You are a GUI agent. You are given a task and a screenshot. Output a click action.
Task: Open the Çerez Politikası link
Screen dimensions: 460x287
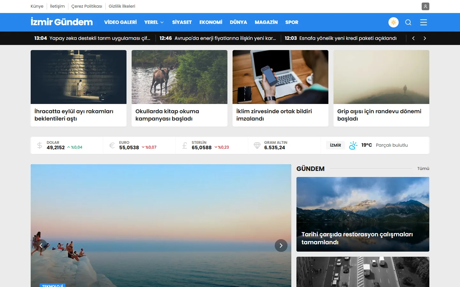pyautogui.click(x=87, y=6)
